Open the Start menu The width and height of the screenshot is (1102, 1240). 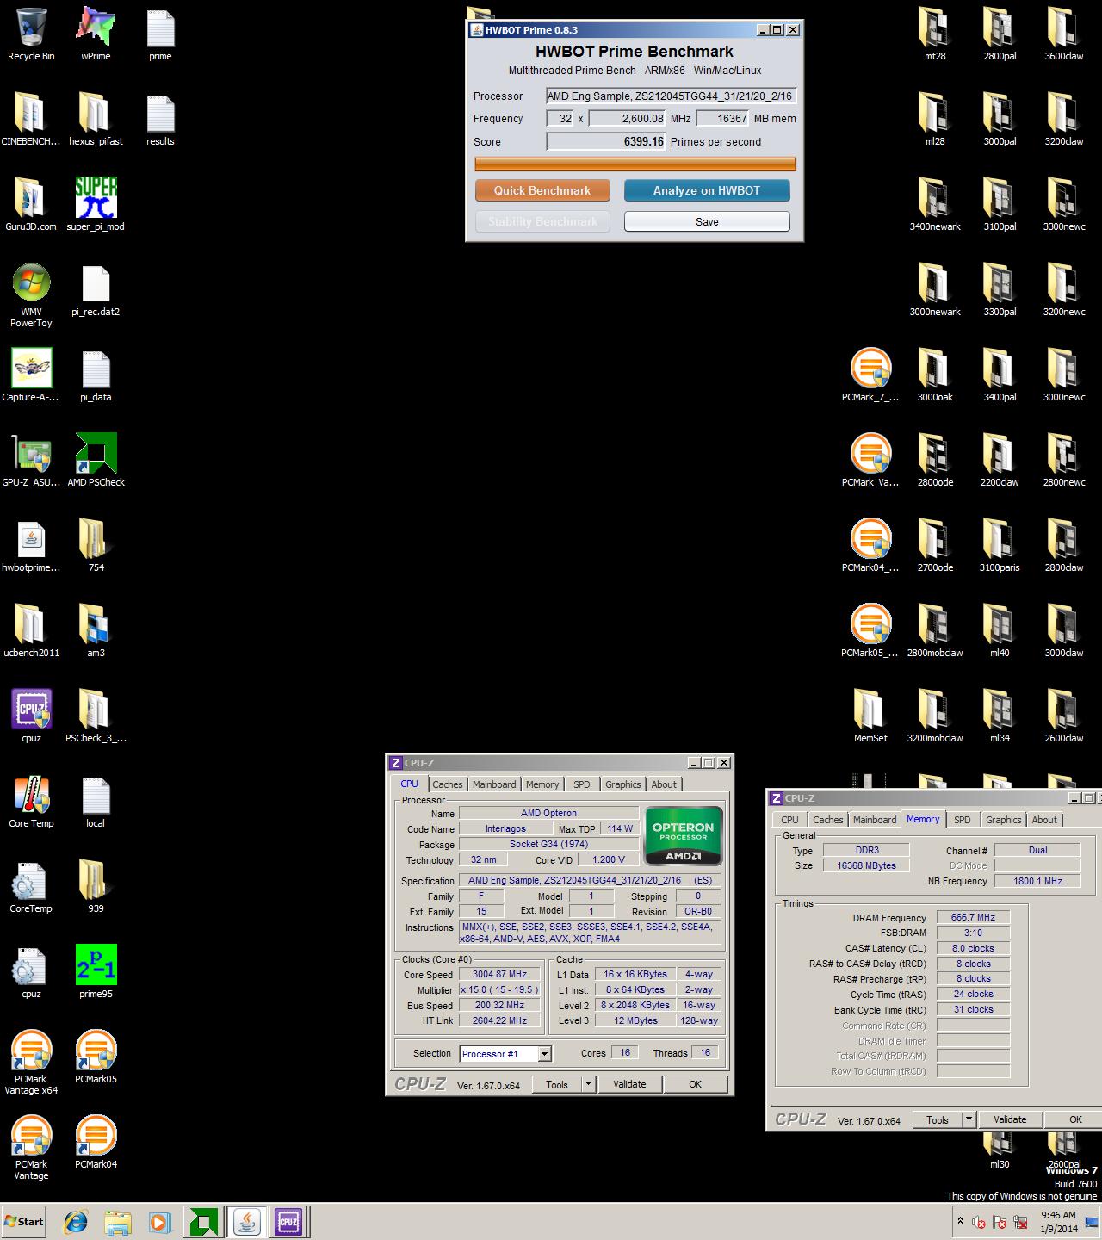(24, 1221)
